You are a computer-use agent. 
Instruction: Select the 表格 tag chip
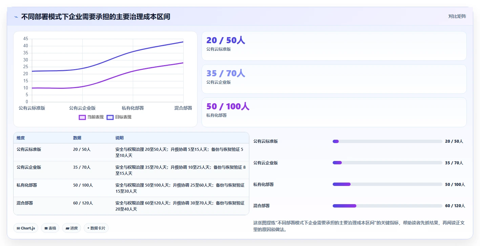click(x=50, y=228)
